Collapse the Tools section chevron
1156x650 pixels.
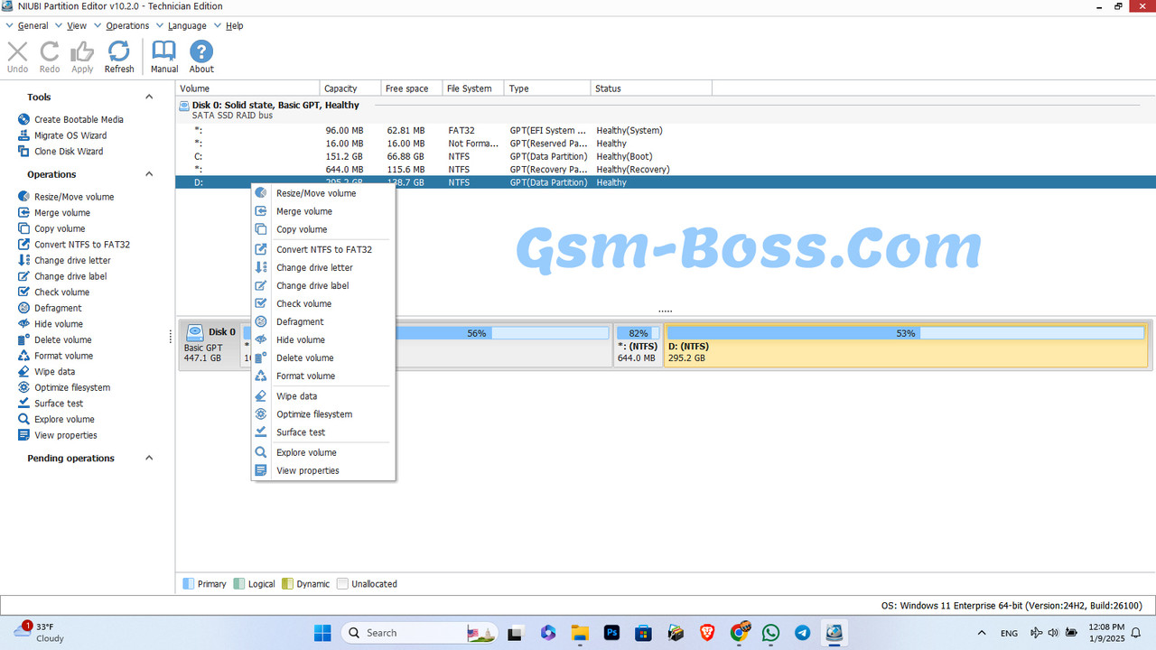pos(149,97)
